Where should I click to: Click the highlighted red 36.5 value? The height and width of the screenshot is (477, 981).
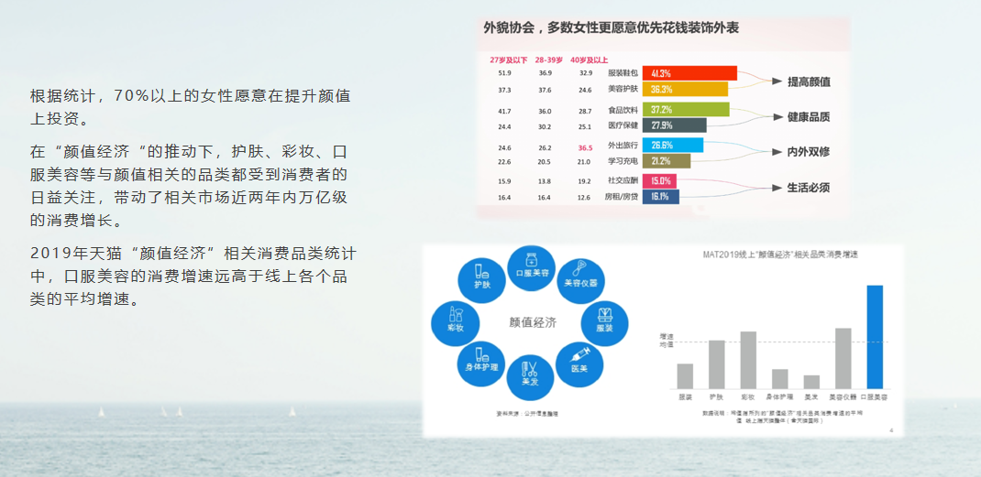[x=585, y=148]
